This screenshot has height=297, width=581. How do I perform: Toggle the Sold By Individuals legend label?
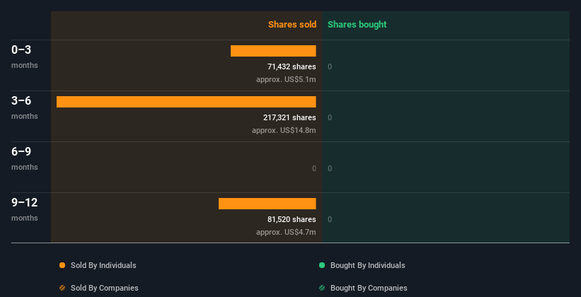pos(103,265)
